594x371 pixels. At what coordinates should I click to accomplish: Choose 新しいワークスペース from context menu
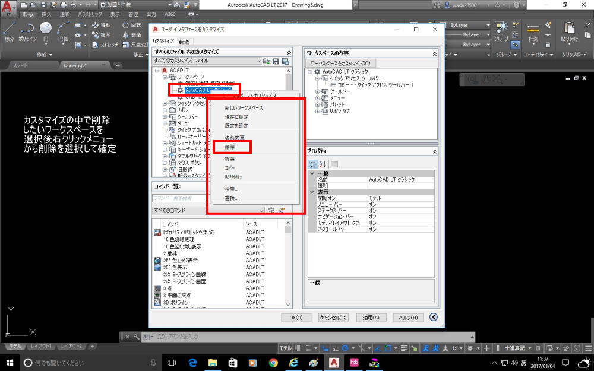pos(244,108)
